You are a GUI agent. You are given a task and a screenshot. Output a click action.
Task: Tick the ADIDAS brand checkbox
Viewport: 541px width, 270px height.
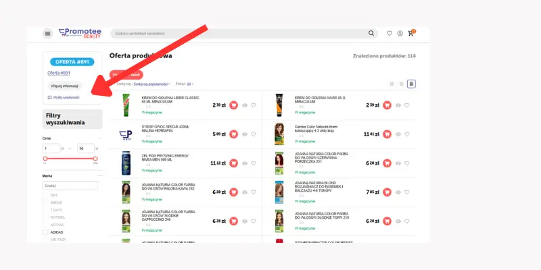[45, 232]
